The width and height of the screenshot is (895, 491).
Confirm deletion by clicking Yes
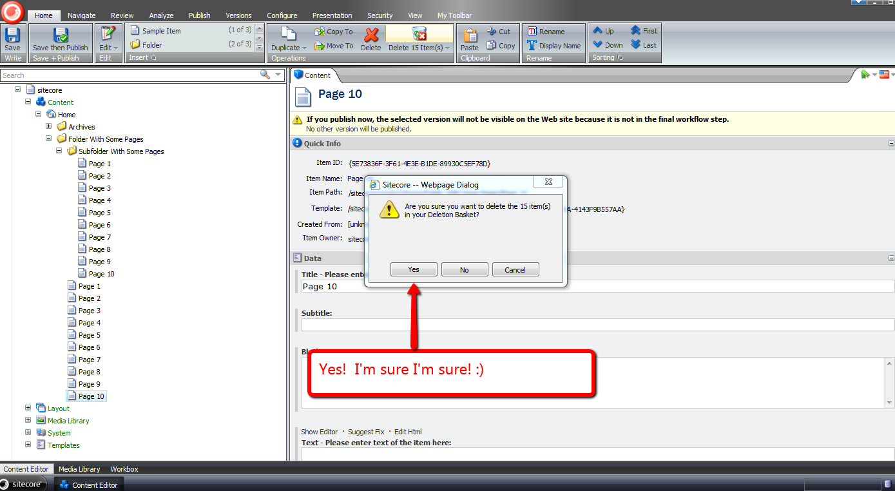(x=414, y=270)
